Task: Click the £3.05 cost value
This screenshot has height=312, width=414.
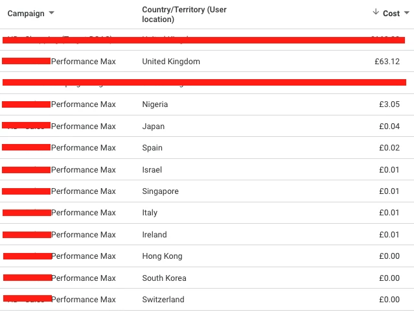Action: click(389, 104)
